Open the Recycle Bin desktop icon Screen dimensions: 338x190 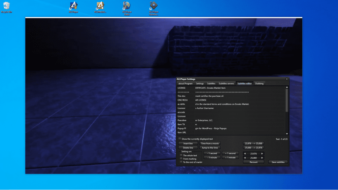(x=7, y=7)
